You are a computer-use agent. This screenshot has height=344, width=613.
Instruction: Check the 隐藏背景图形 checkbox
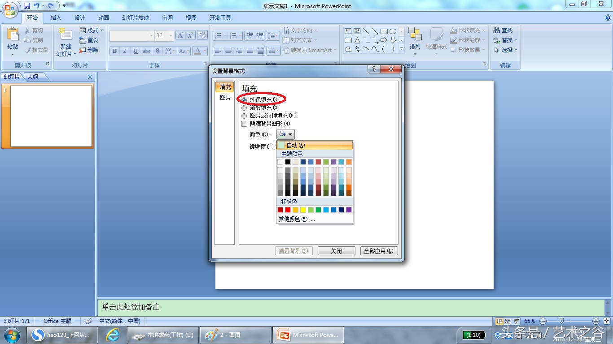point(244,124)
